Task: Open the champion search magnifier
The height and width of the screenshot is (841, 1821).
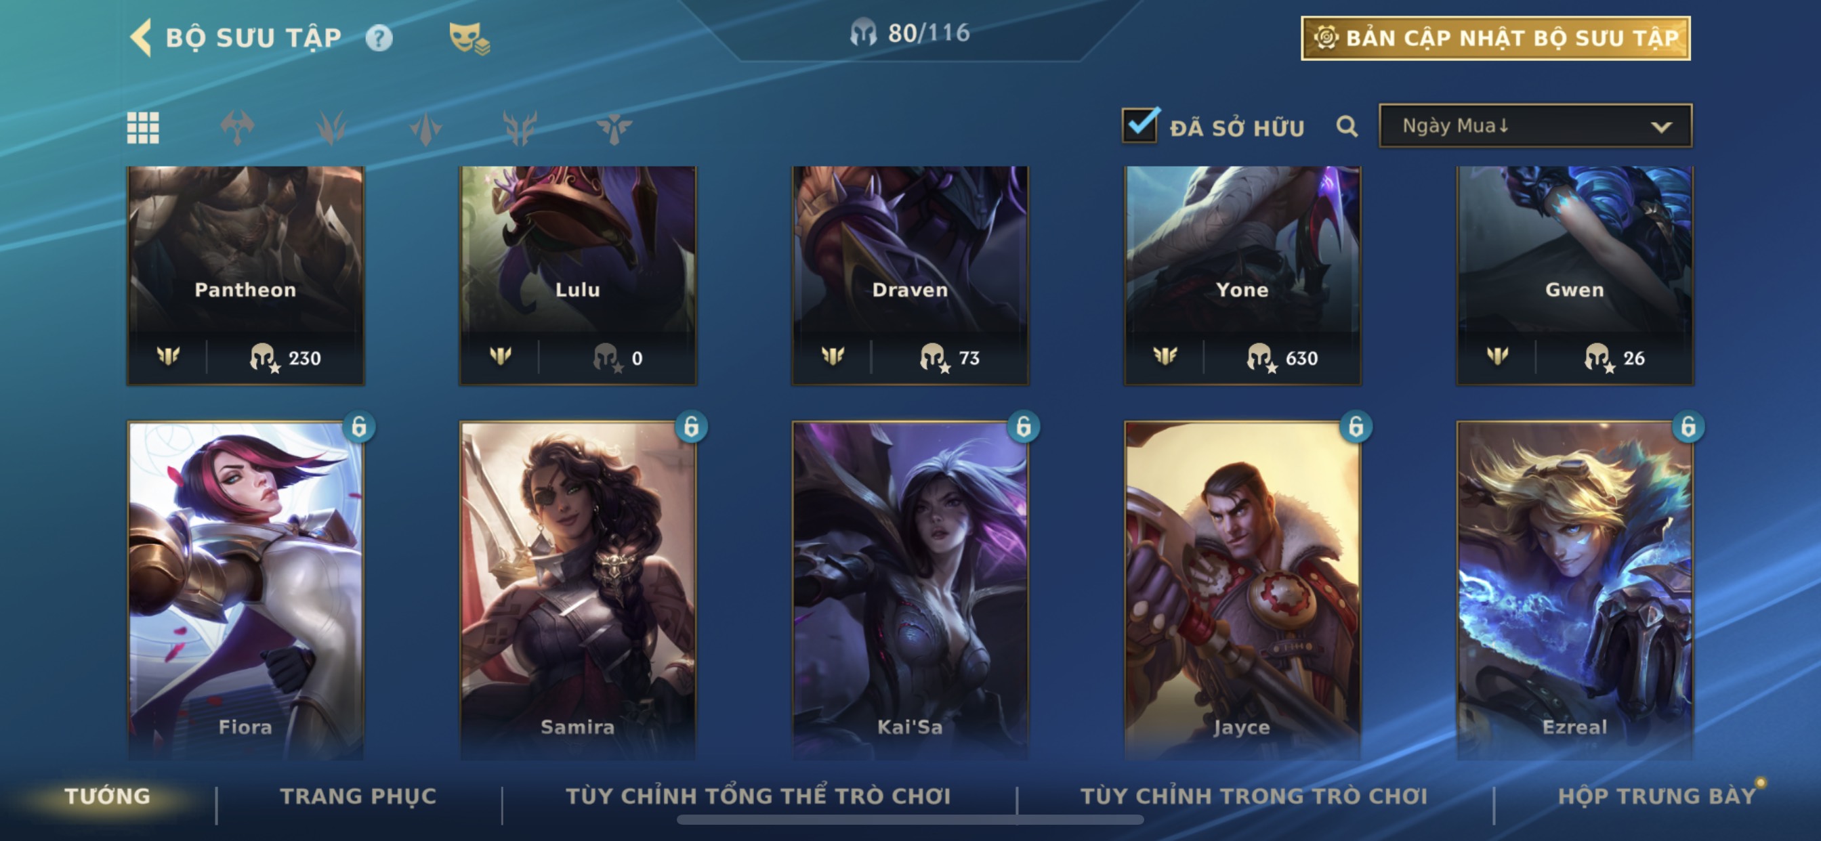Action: coord(1347,127)
